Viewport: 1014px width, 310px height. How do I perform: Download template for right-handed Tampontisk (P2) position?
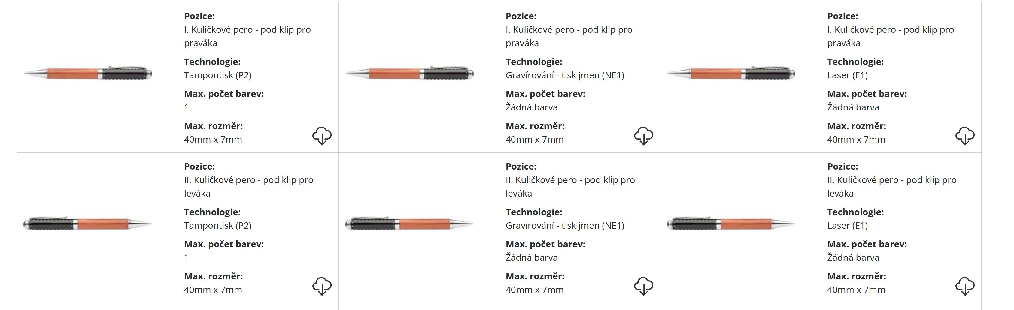[322, 136]
